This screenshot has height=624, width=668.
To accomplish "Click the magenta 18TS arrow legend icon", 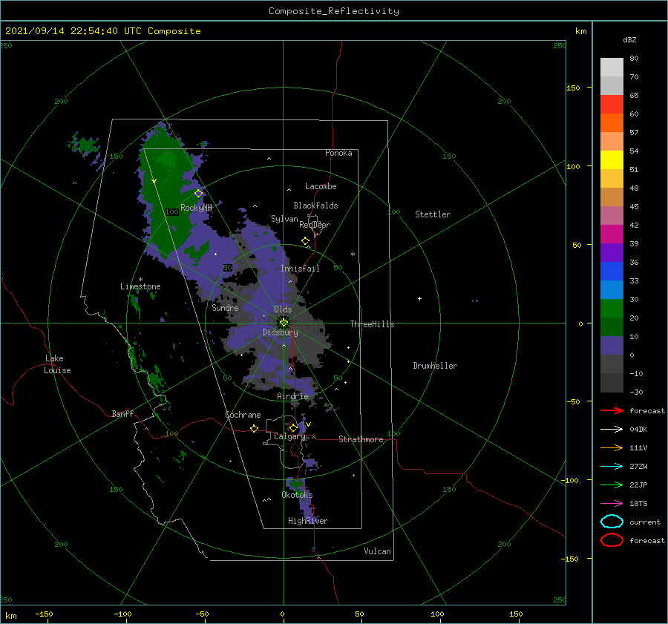I will click(612, 504).
